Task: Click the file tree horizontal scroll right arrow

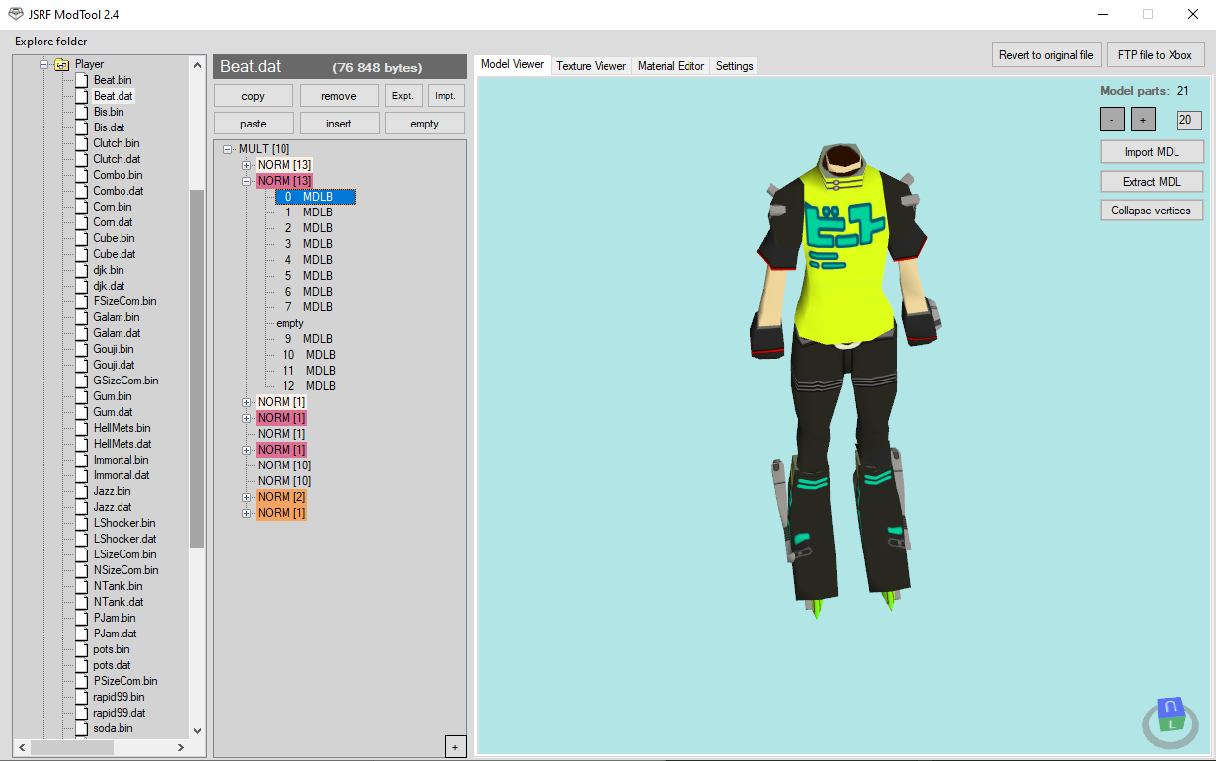Action: tap(180, 748)
